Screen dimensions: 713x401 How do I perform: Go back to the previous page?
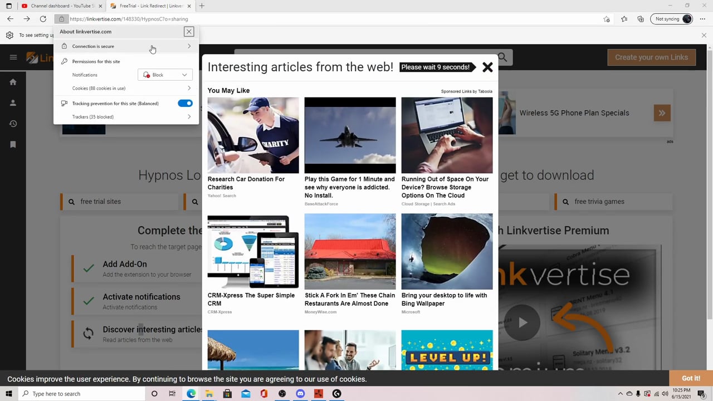pyautogui.click(x=11, y=19)
